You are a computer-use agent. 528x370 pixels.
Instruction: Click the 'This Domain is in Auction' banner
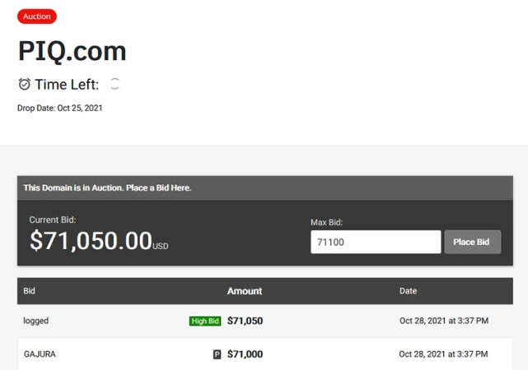[107, 188]
